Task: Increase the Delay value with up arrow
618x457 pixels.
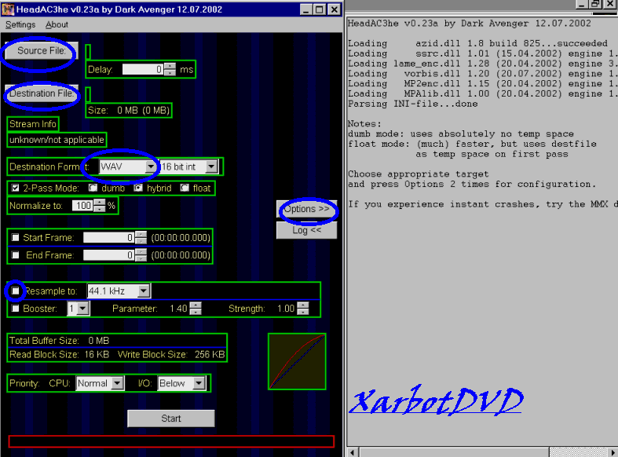Action: click(x=170, y=67)
